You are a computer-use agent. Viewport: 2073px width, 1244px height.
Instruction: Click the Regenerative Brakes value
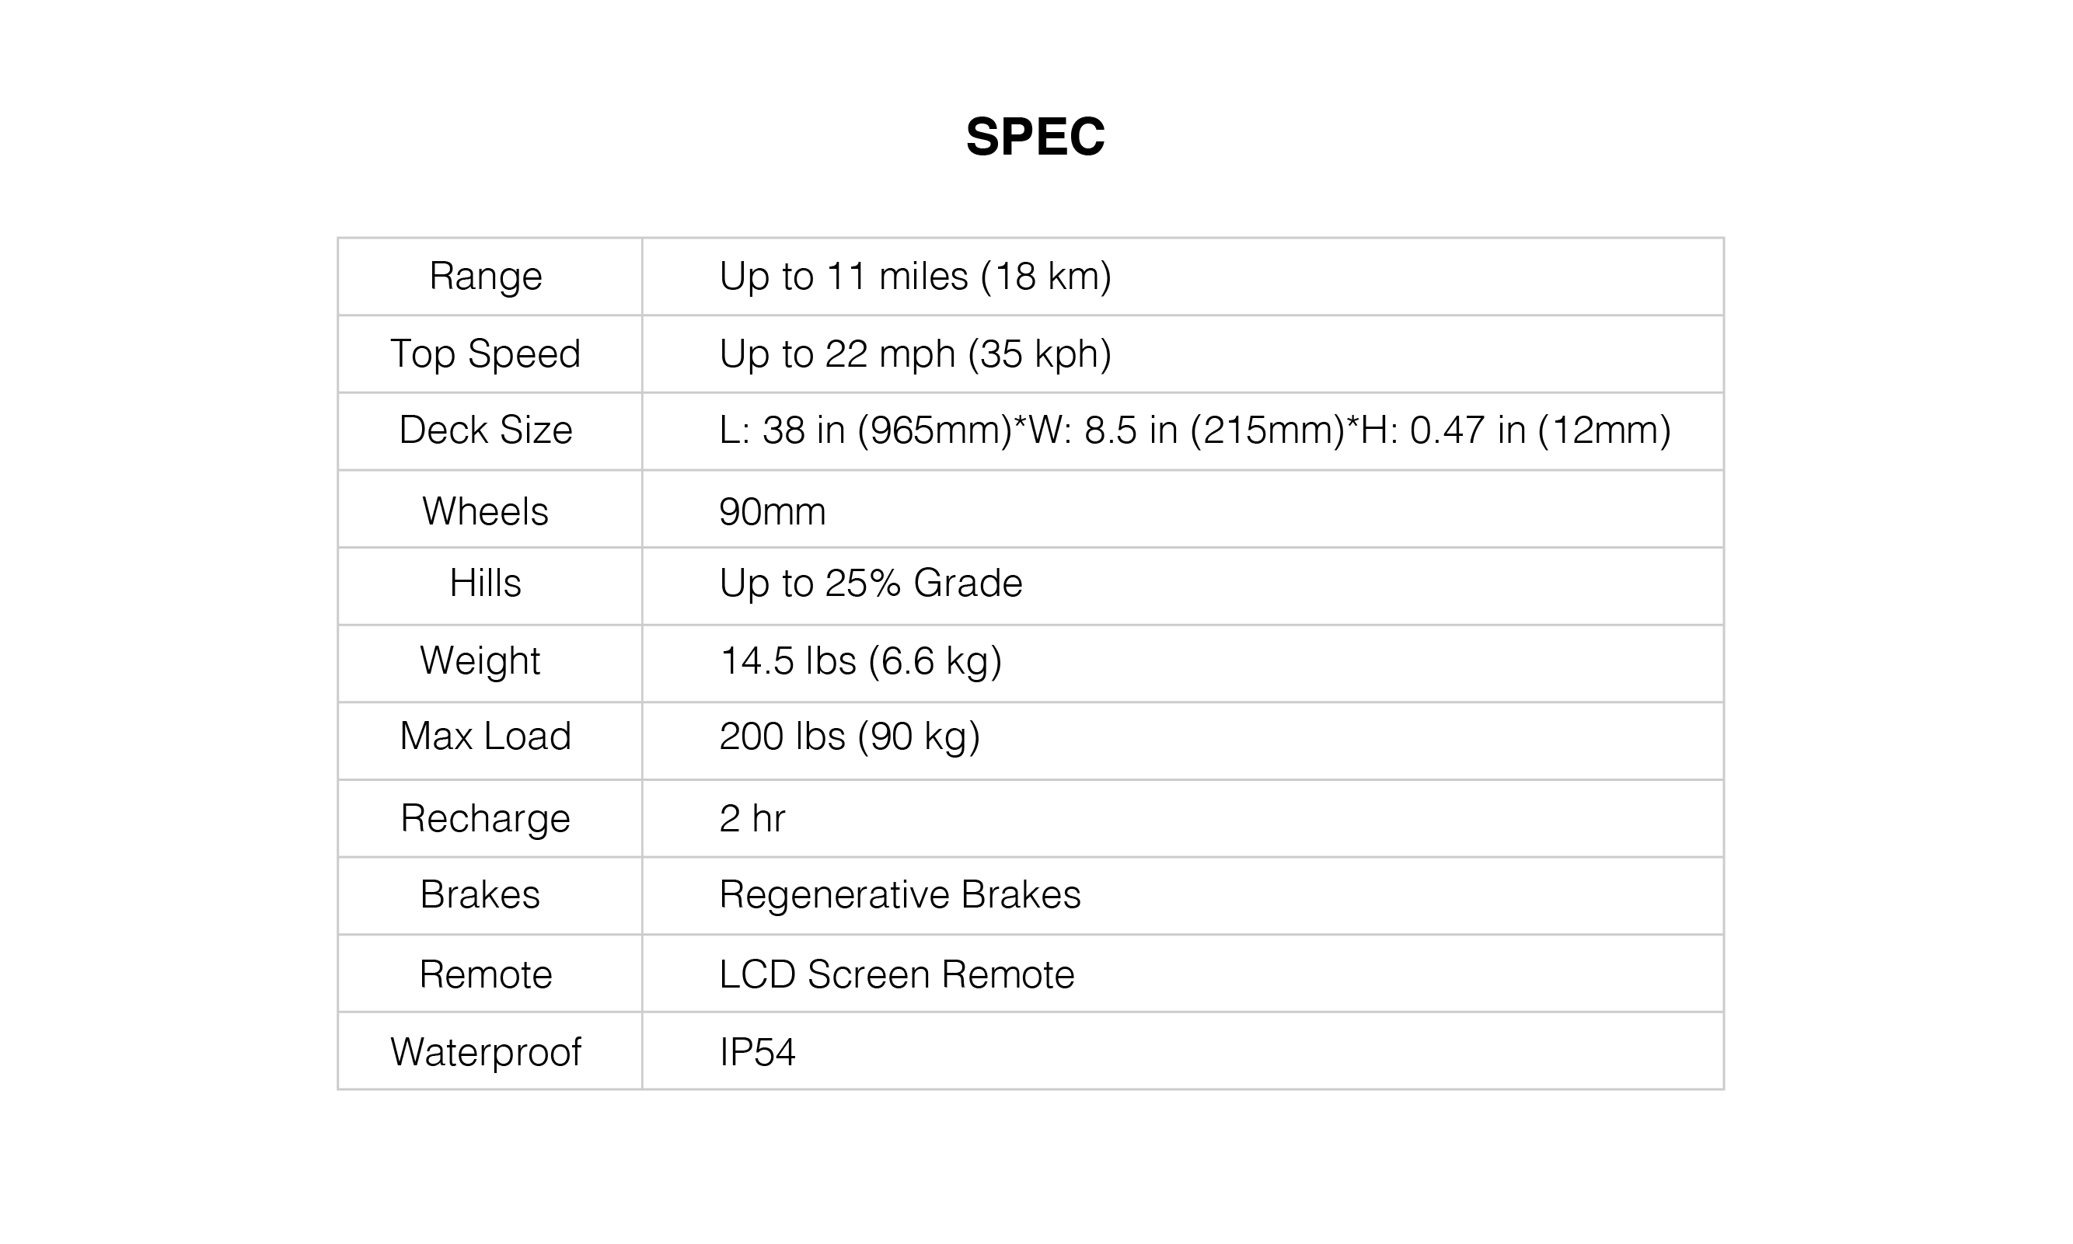[x=900, y=894]
